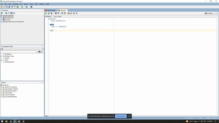Open the Navigate menu

15,4
